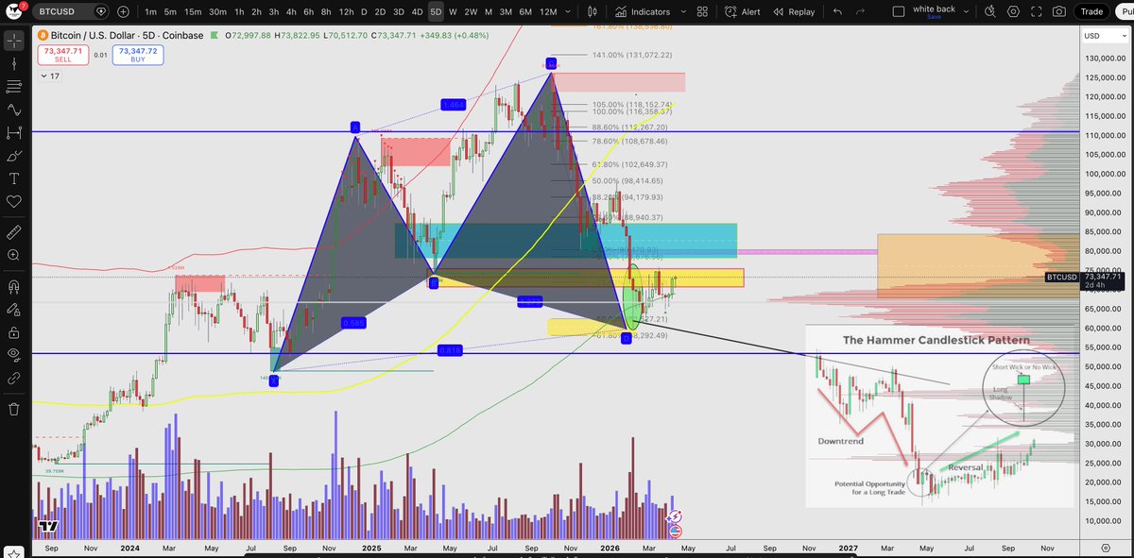Open the BTCUSD symbol search dropdown

pyautogui.click(x=72, y=11)
